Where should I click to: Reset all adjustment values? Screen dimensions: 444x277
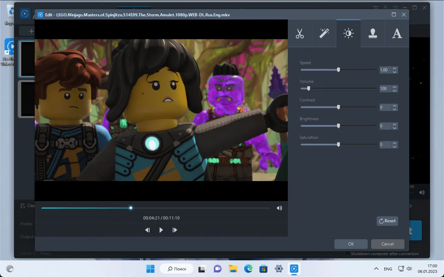tap(387, 221)
